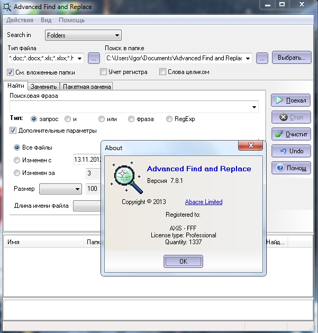Image resolution: width=318 pixels, height=333 pixels.
Task: Close the About dialog
Action: click(251, 145)
